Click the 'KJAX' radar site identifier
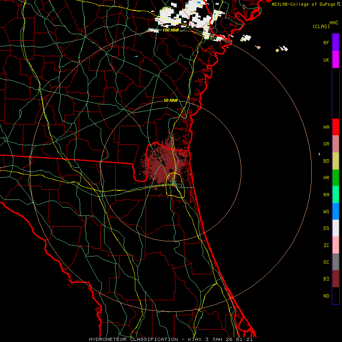Screen dimensions: 342x342 tap(195, 339)
